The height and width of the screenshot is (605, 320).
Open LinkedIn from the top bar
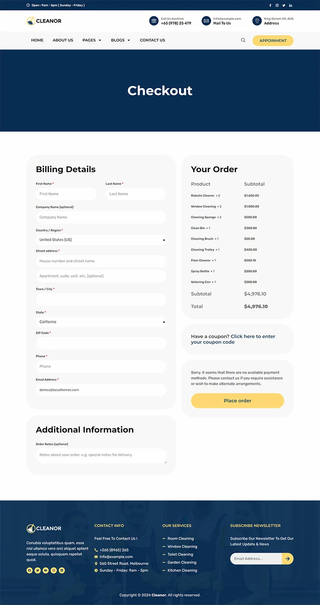point(290,6)
